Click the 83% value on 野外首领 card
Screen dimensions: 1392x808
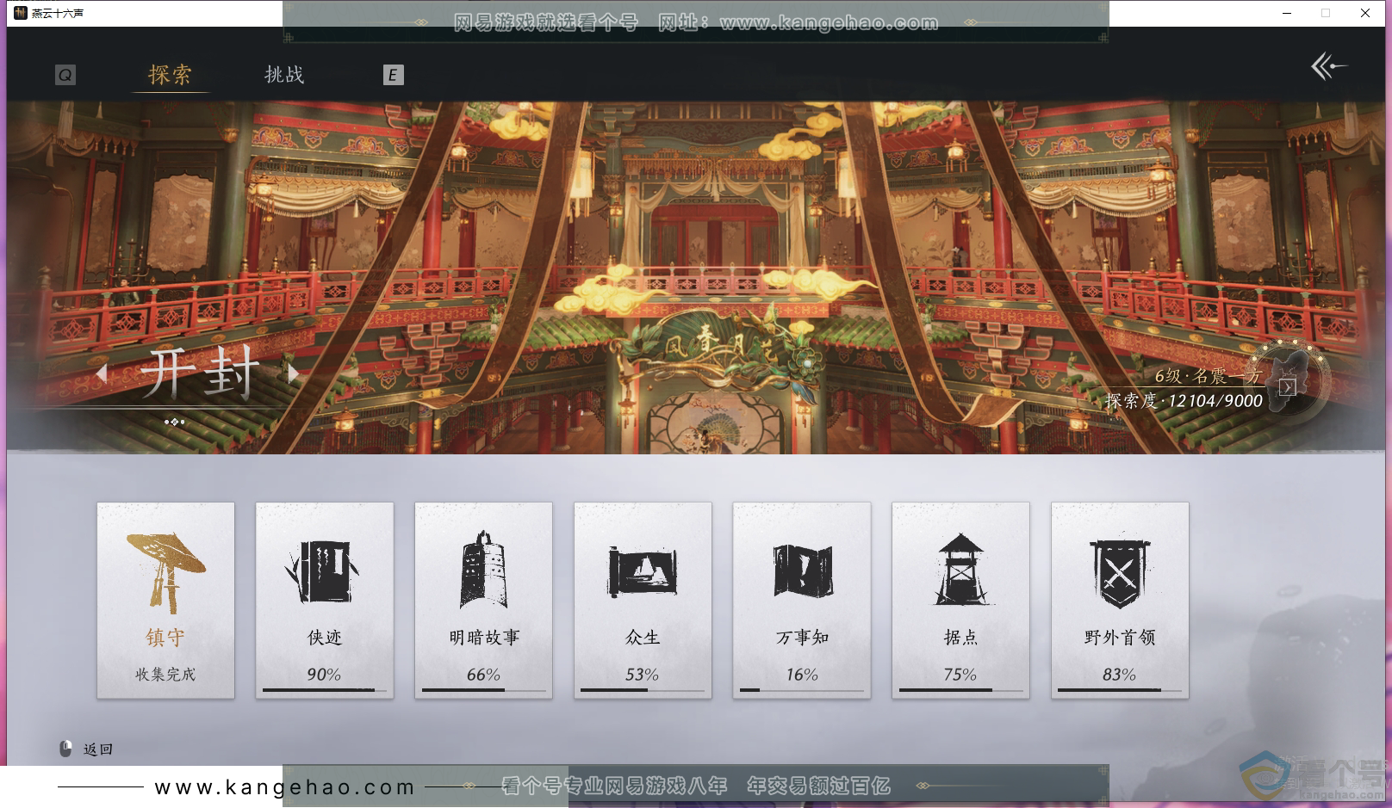coord(1120,675)
